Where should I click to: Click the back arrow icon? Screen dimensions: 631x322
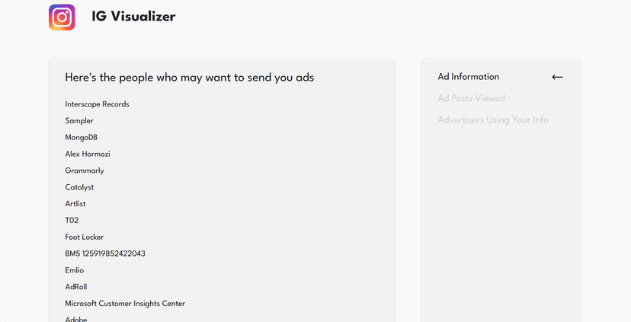557,77
